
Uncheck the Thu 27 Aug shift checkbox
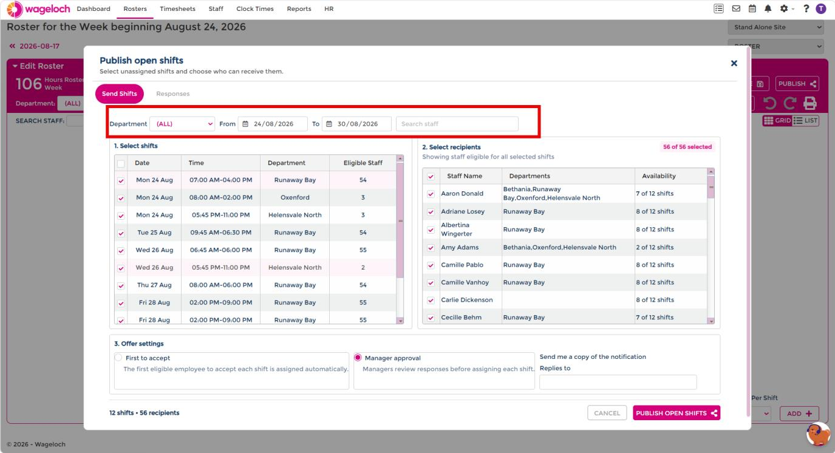pos(121,285)
